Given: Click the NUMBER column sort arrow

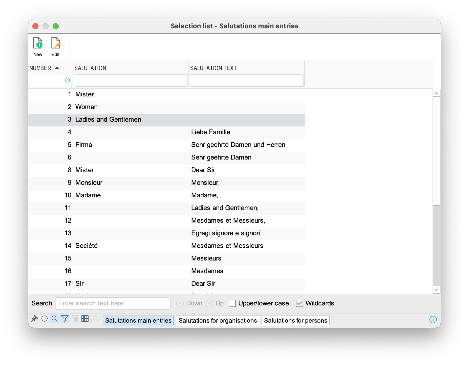Looking at the screenshot, I should point(57,68).
